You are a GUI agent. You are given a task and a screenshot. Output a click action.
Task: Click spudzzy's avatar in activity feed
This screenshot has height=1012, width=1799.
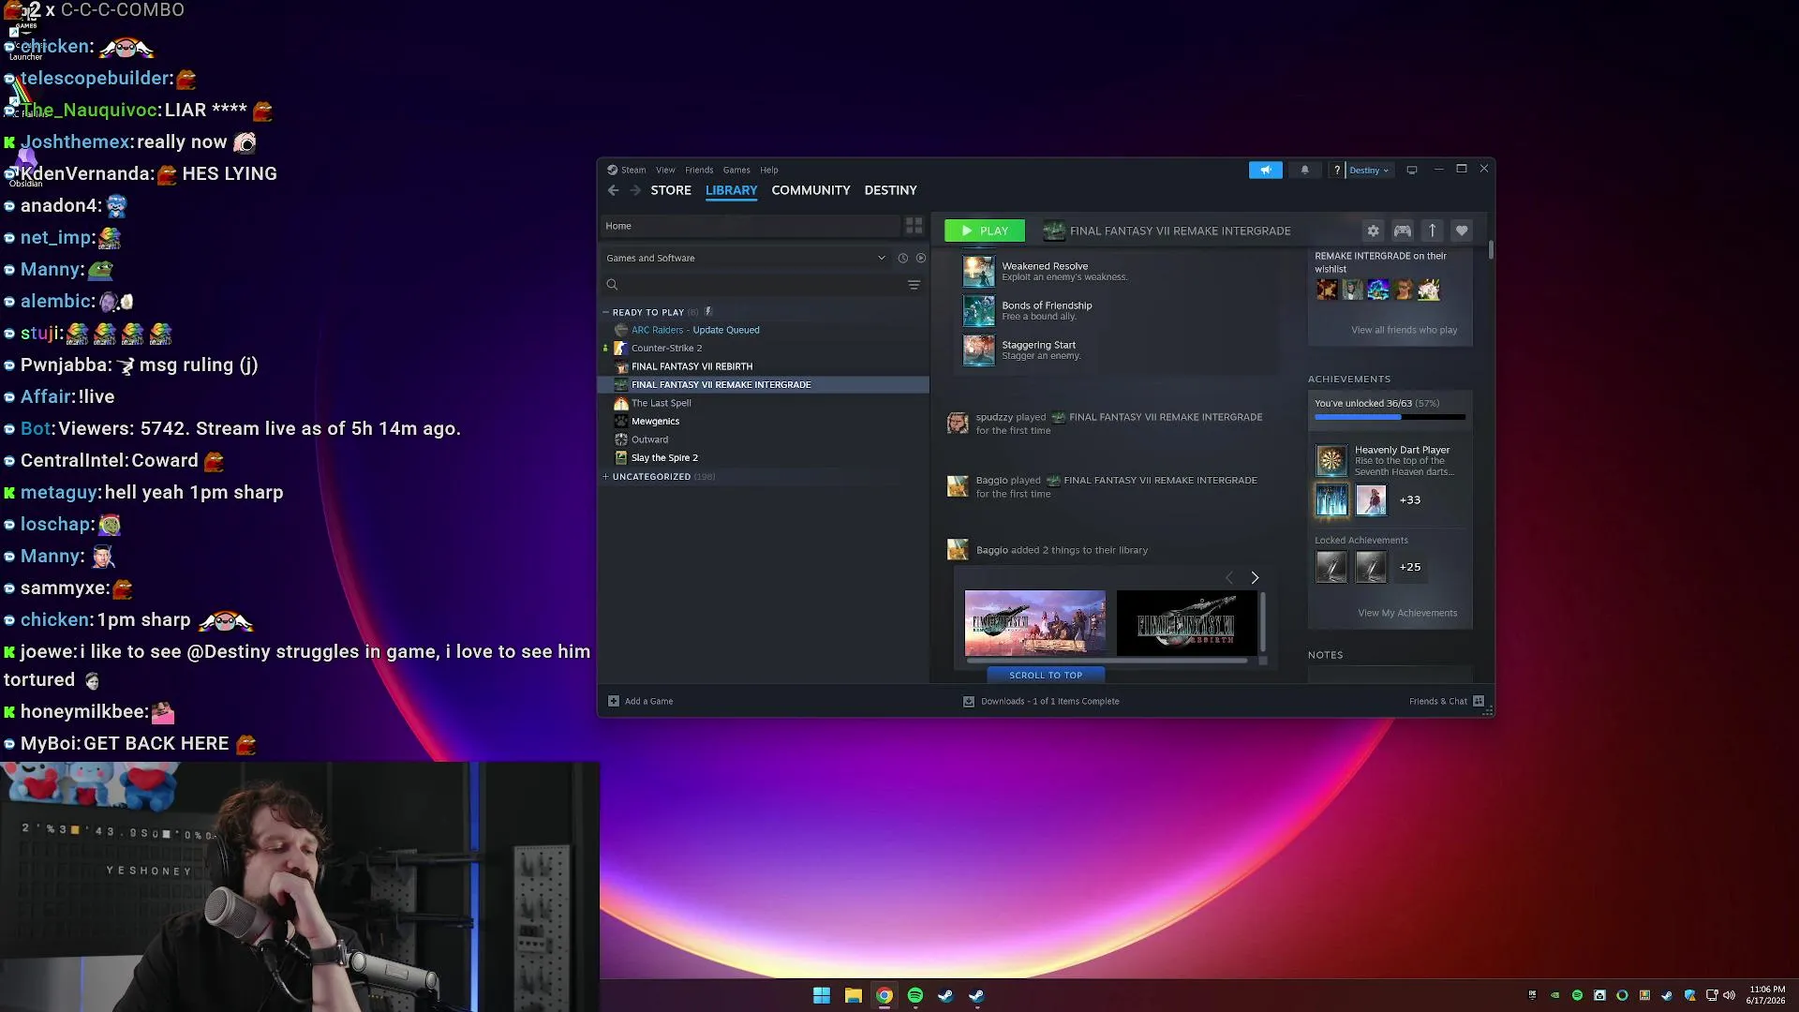(958, 424)
